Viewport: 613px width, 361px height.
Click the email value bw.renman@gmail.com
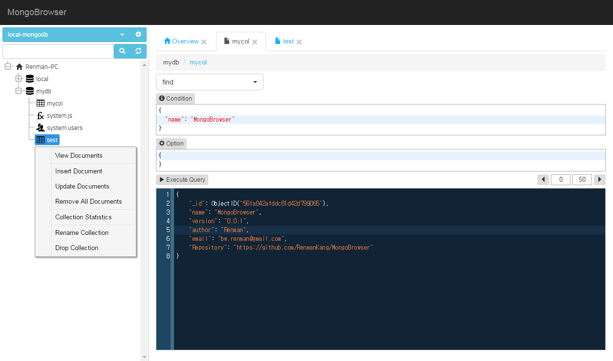250,238
